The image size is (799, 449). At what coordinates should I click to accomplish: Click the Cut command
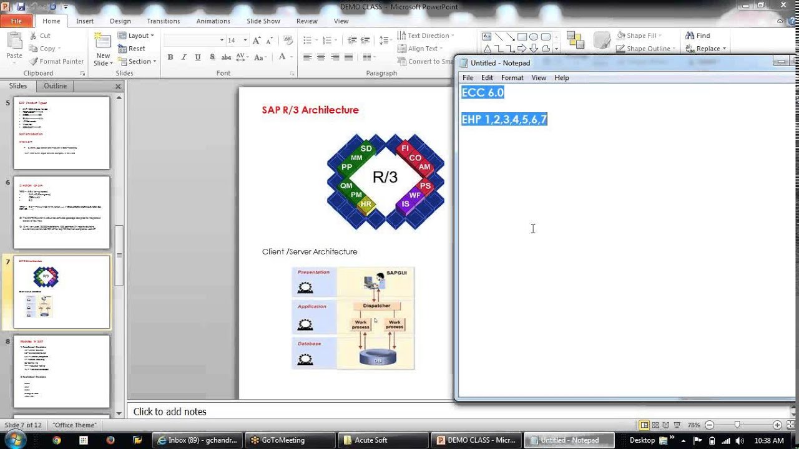39,36
